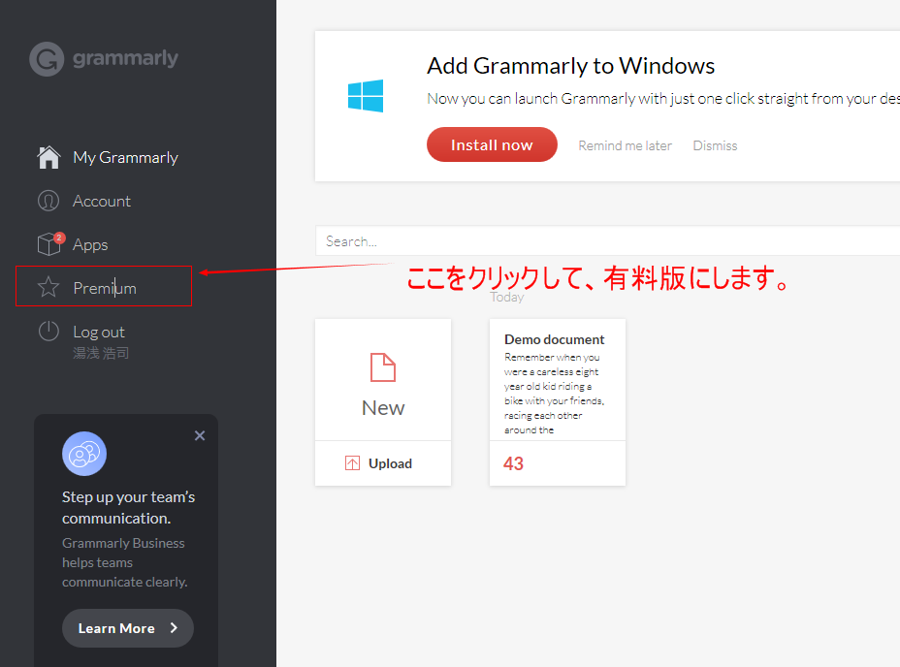Click the Premium star icon
The image size is (900, 667).
[48, 287]
